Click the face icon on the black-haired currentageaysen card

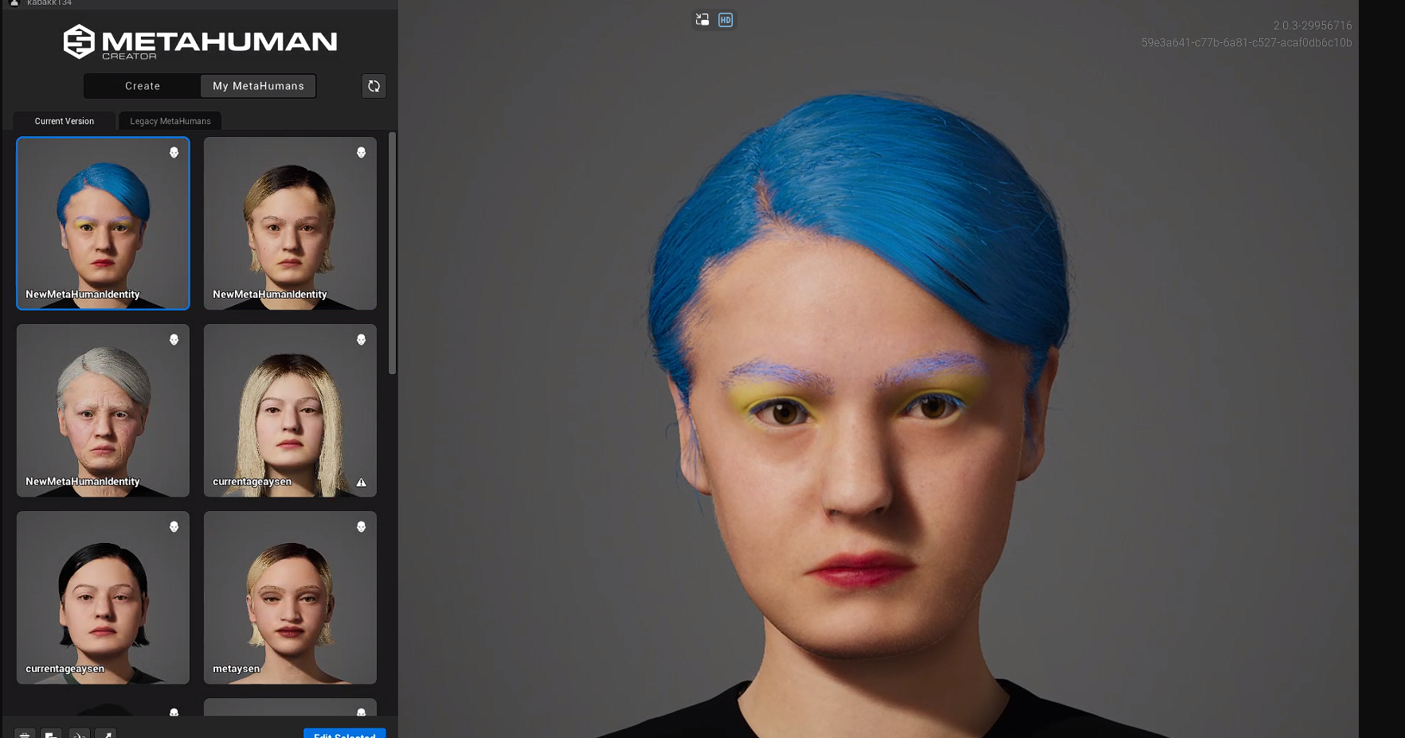coord(174,526)
